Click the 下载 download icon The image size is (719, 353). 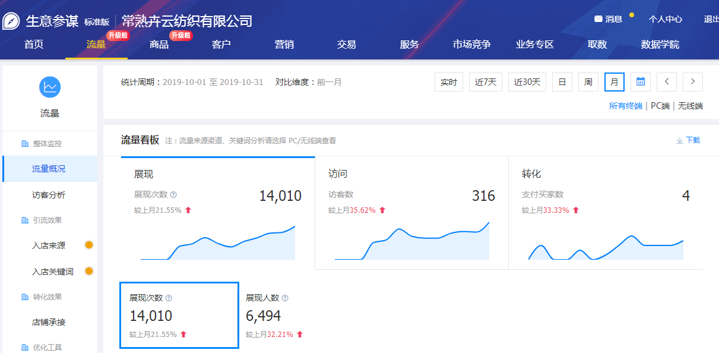tap(680, 141)
